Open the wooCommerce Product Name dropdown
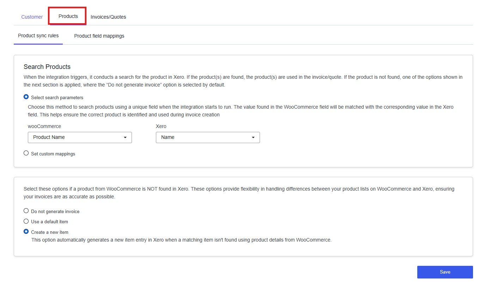This screenshot has width=485, height=282. point(80,137)
